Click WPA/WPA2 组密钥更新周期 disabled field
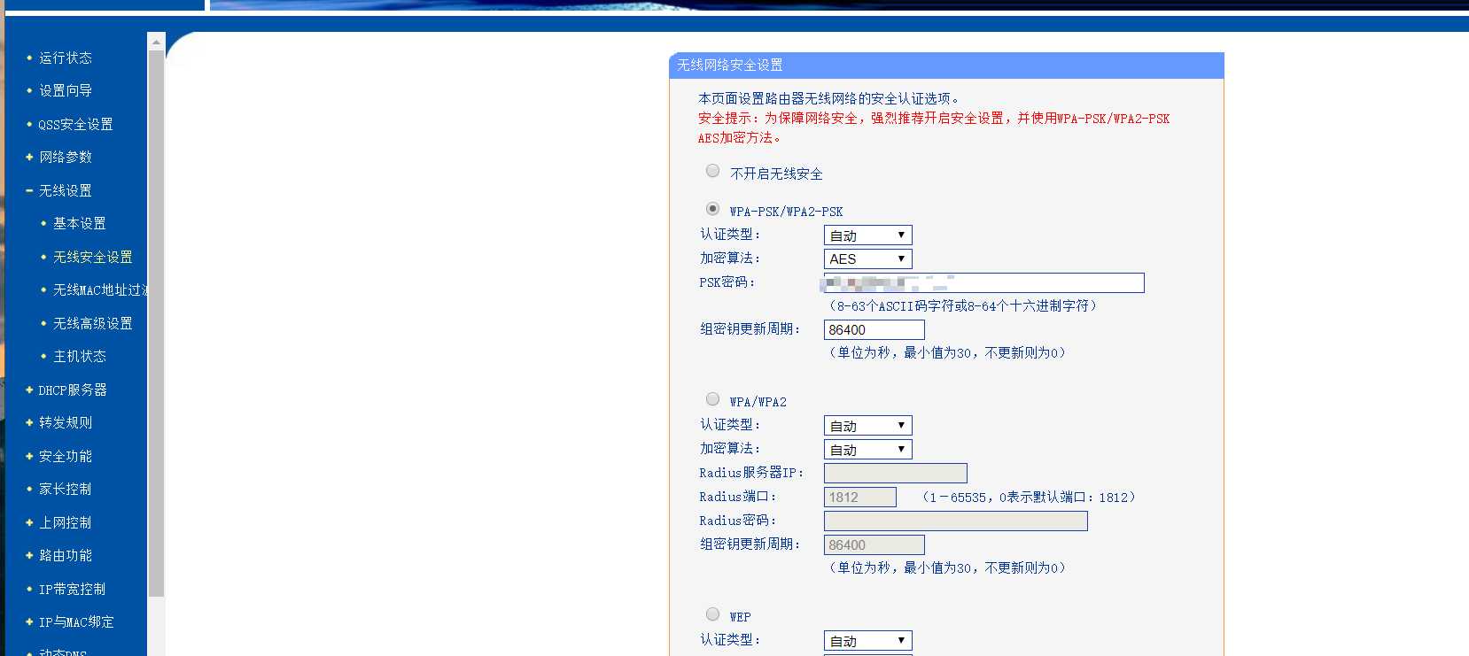Screen dimensions: 1469x656 pyautogui.click(x=874, y=544)
